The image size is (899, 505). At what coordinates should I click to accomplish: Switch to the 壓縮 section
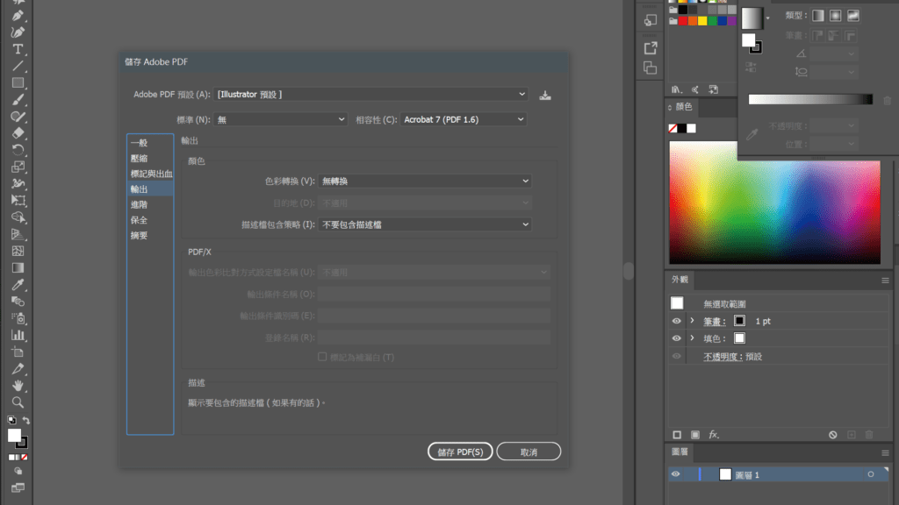coord(139,159)
